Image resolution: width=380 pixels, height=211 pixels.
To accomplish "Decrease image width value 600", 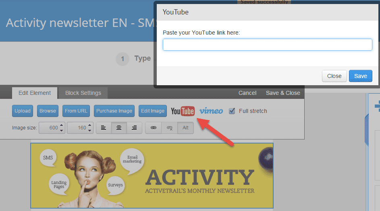I will tap(62, 131).
